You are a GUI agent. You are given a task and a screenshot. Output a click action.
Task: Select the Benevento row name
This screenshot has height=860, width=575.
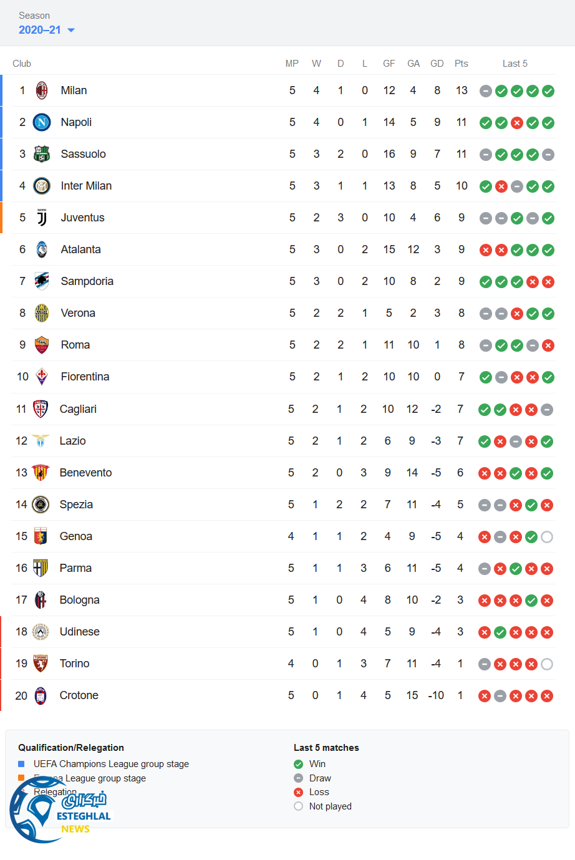click(x=85, y=473)
